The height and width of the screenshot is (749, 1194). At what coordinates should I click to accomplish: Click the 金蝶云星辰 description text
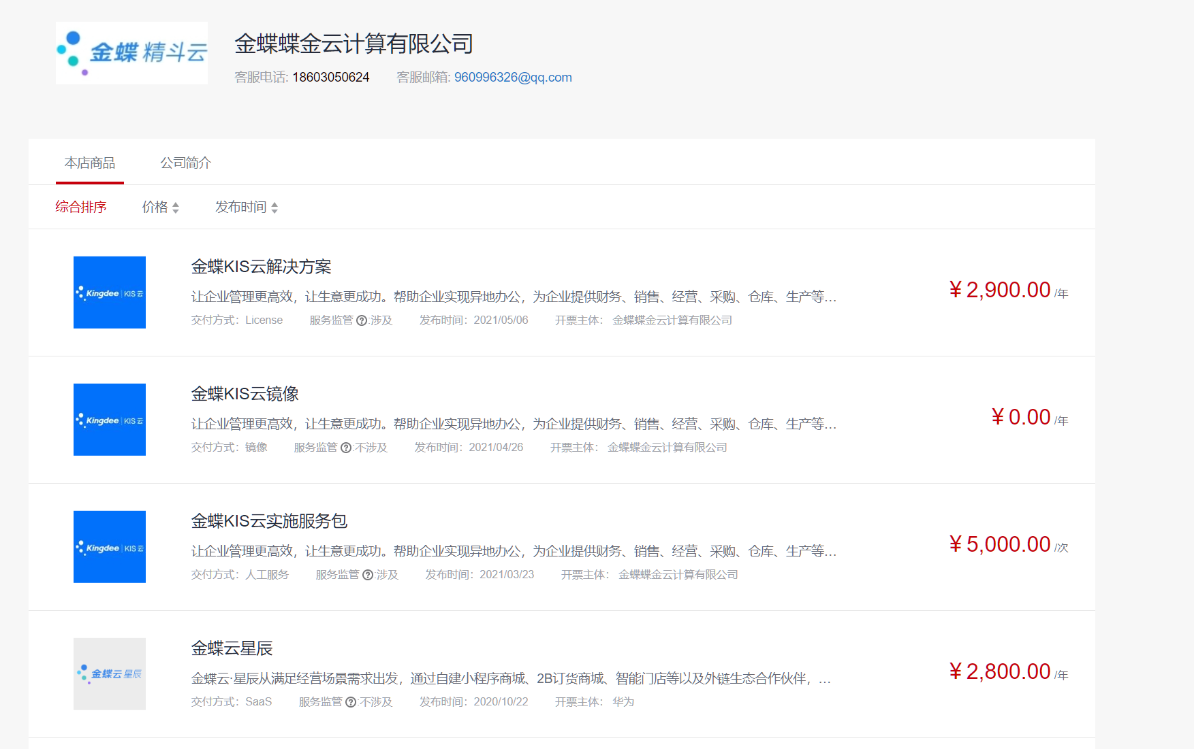point(511,678)
